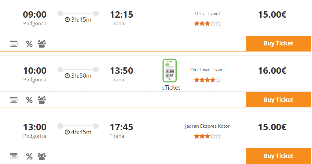
Task: Open route details icon for 09:00 departure
Action: pos(13,44)
